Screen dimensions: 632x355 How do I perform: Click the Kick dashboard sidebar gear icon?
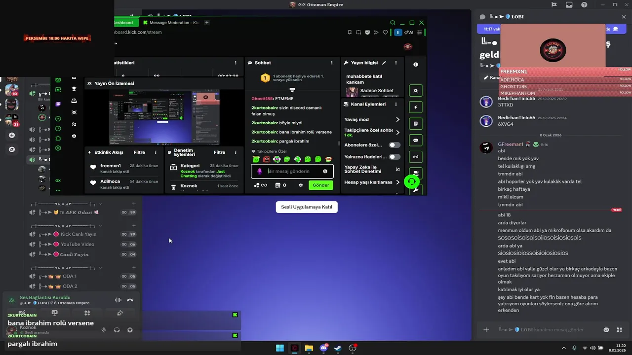pos(74,136)
